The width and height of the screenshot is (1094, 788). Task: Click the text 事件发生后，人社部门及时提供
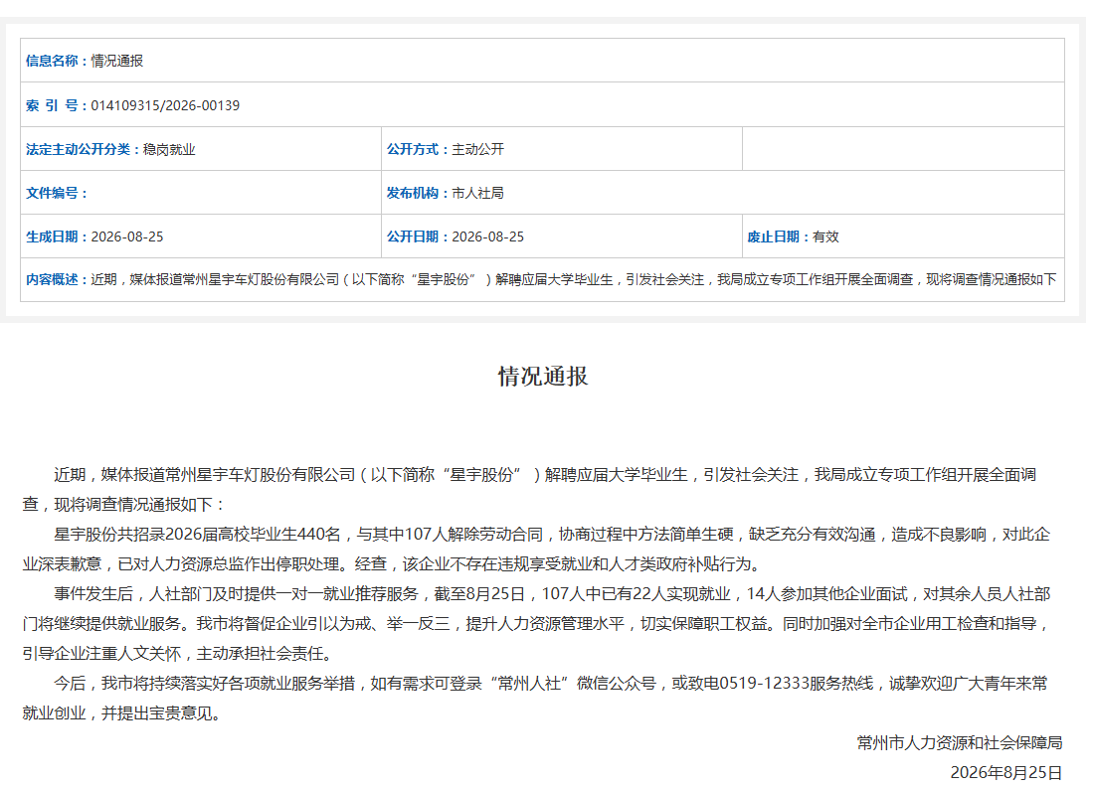coord(236,594)
